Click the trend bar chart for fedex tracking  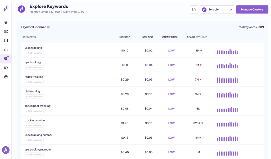[227, 80]
